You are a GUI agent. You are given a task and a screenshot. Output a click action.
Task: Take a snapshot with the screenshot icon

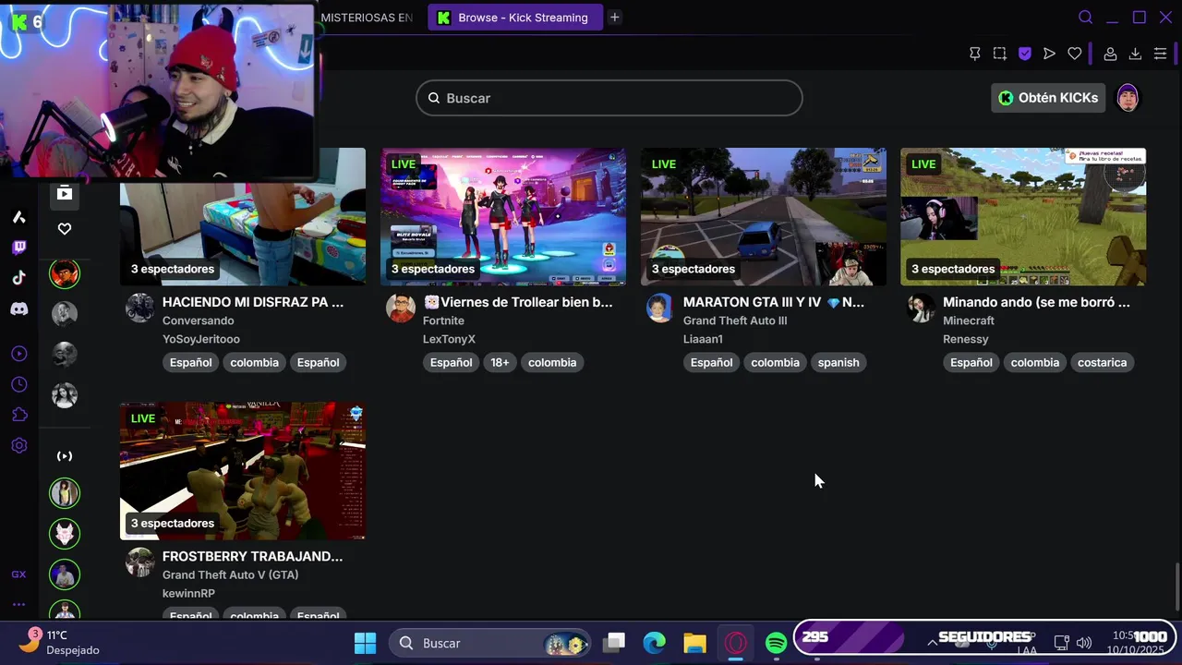click(999, 54)
